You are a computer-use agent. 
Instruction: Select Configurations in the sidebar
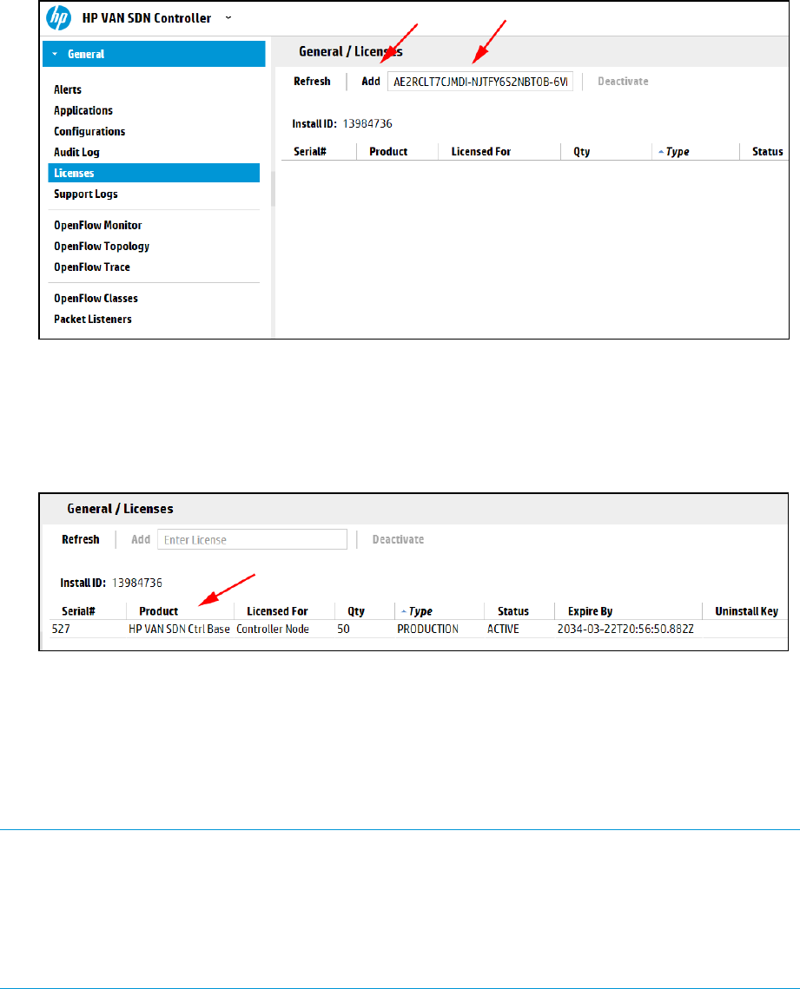(89, 131)
